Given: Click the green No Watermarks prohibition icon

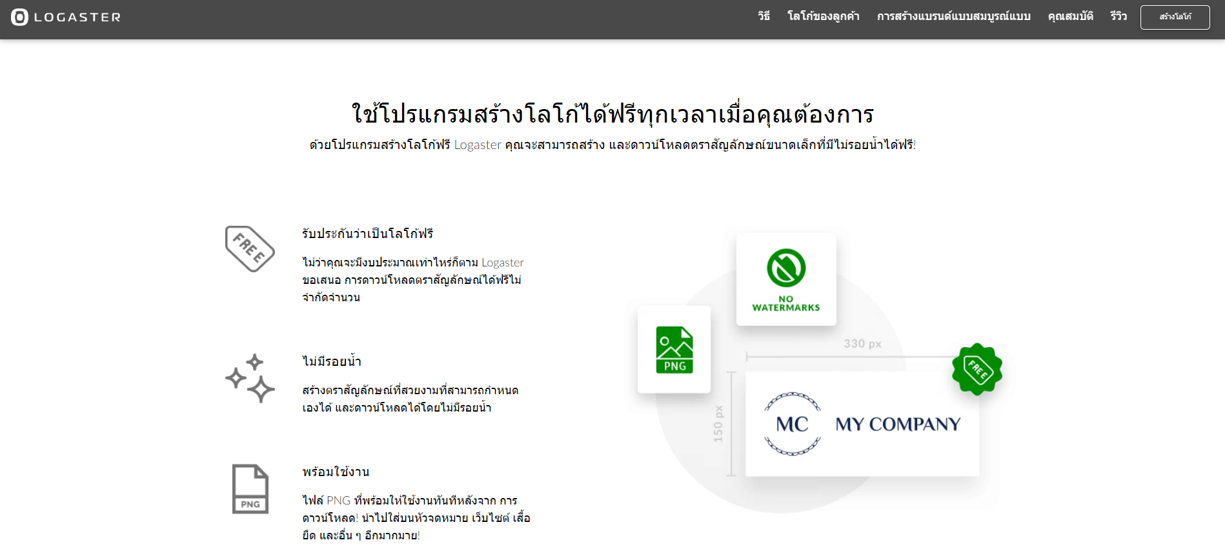Looking at the screenshot, I should coord(786,268).
